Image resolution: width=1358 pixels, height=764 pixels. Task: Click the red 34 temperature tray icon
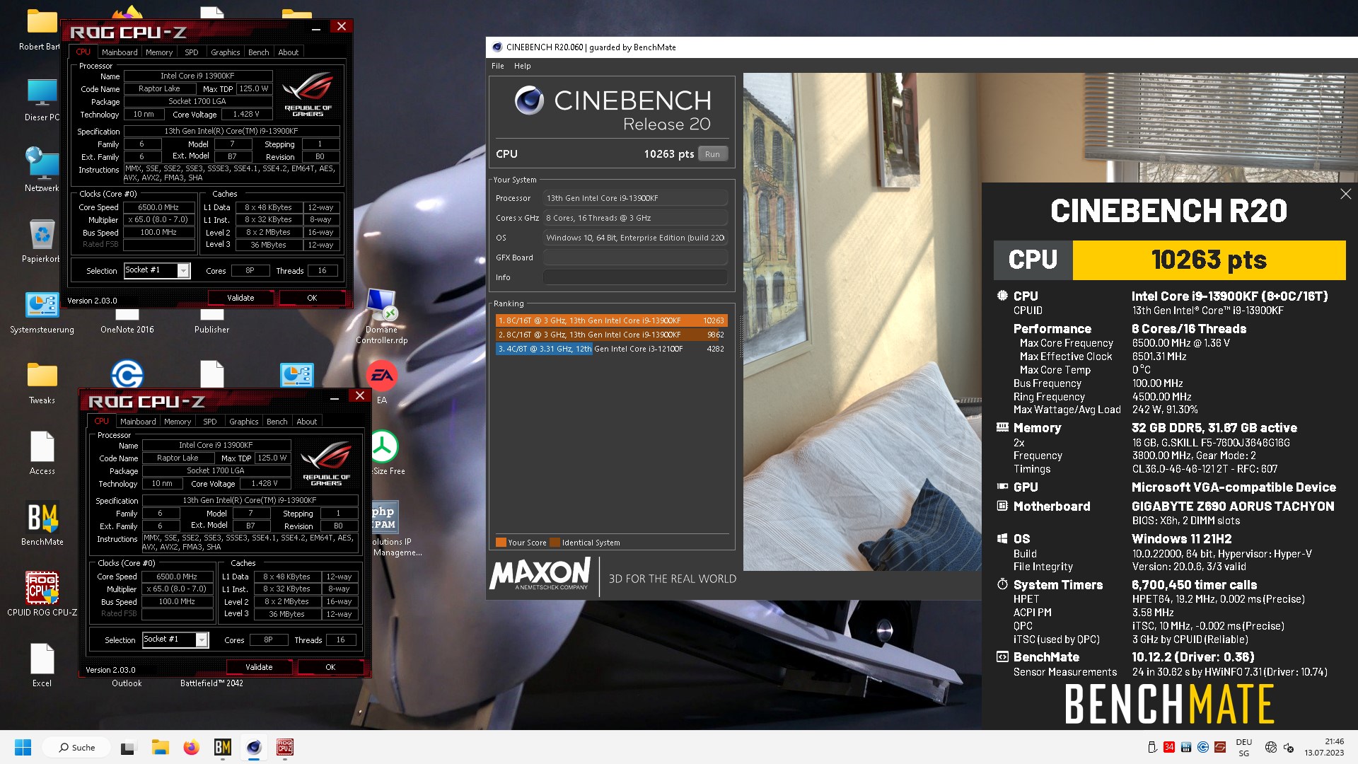click(1169, 747)
